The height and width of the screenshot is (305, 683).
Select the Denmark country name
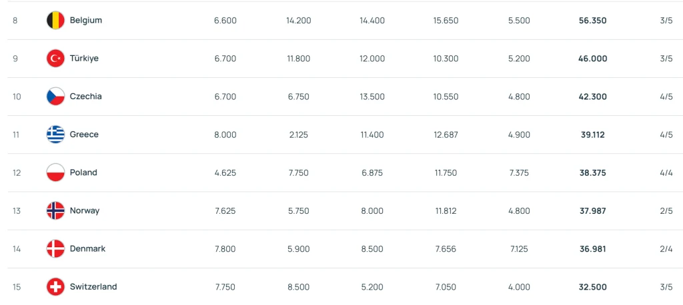pyautogui.click(x=87, y=248)
